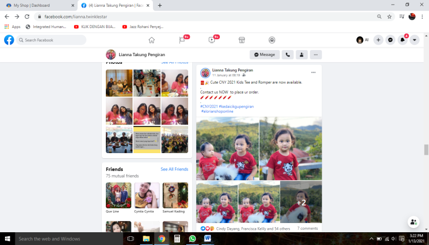Click the phone call button on profile
The height and width of the screenshot is (245, 429).
coord(287,55)
